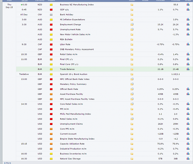Open detail folder for Philly Fed Manufacturing Index
Screen dimensions: 193x164
pos(132,114)
